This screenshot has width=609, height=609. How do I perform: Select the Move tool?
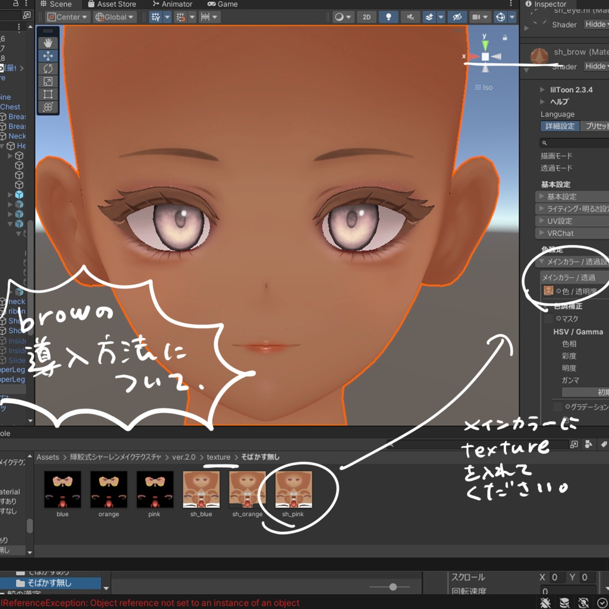(x=48, y=56)
